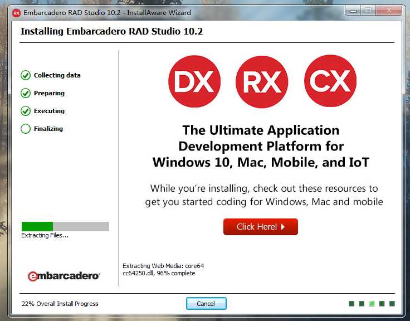Click the 'Extracting Files...' status text
410x321 pixels.
45,235
